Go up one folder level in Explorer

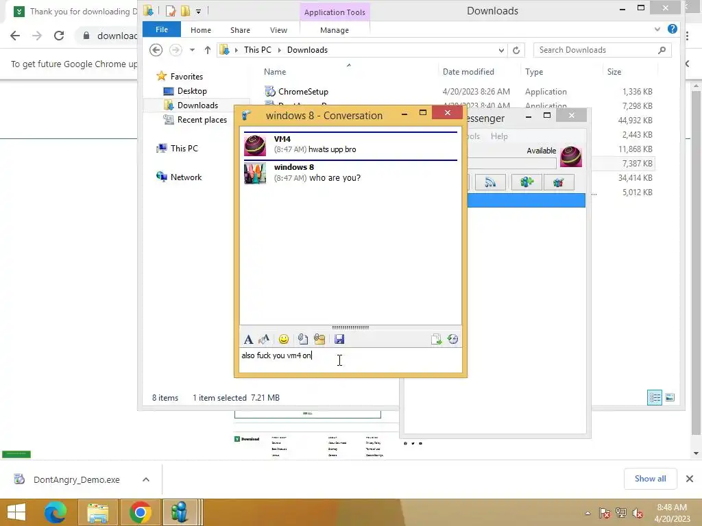click(207, 50)
